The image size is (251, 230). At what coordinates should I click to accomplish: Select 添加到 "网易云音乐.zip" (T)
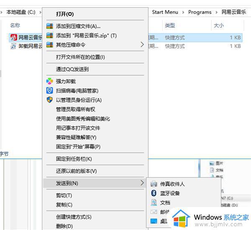86,35
